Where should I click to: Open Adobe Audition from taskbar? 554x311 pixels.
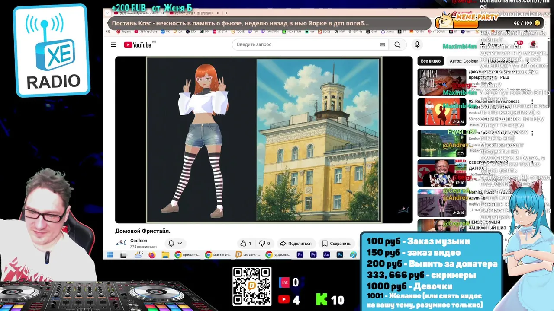click(x=327, y=255)
